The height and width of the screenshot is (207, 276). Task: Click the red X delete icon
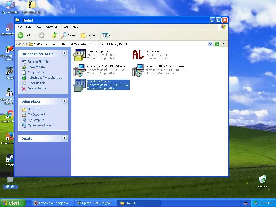(24, 88)
